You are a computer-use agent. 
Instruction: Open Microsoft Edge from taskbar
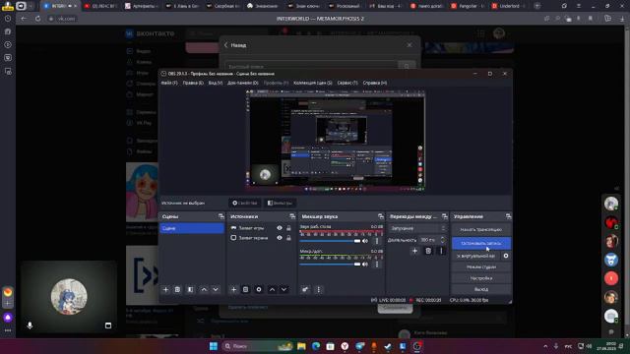(316, 346)
